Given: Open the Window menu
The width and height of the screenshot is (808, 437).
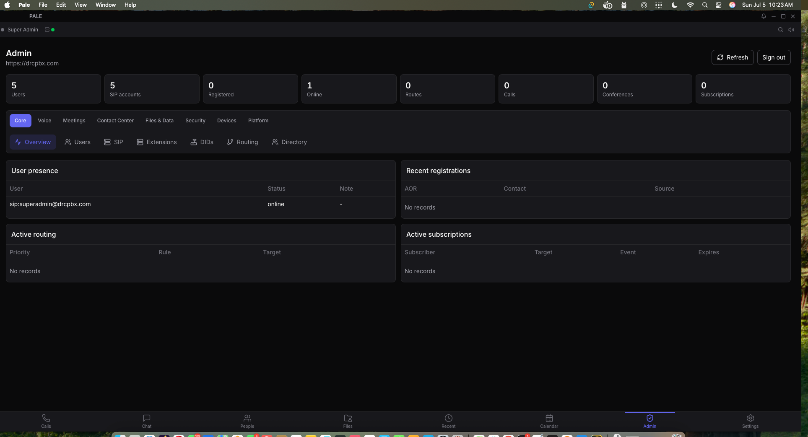Looking at the screenshot, I should tap(106, 5).
